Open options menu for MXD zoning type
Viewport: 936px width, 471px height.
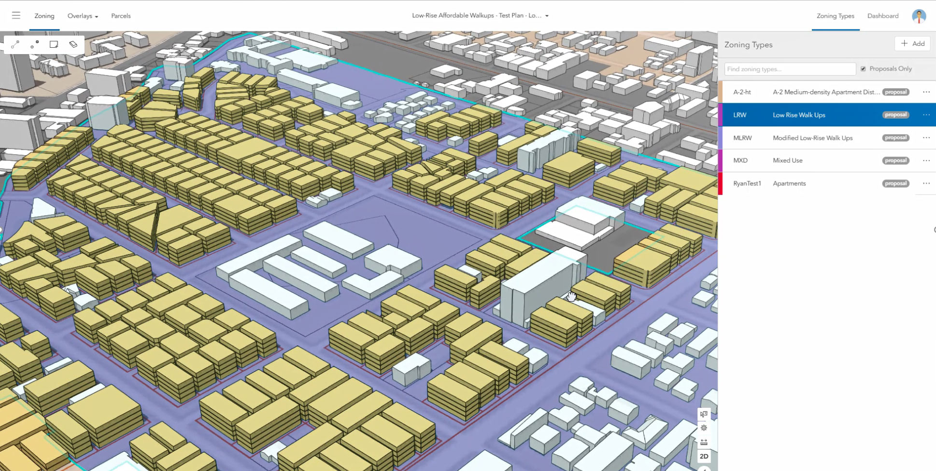[926, 161]
